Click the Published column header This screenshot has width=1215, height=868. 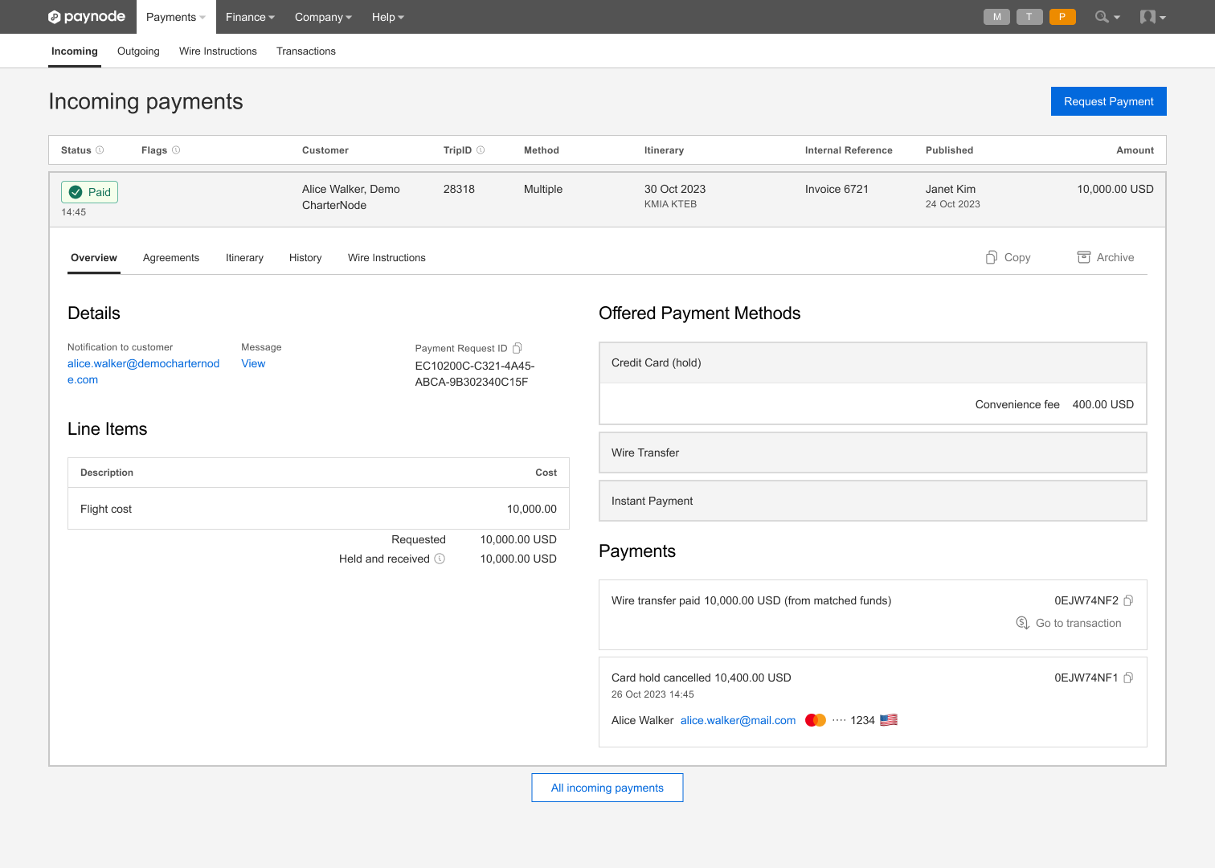click(949, 150)
